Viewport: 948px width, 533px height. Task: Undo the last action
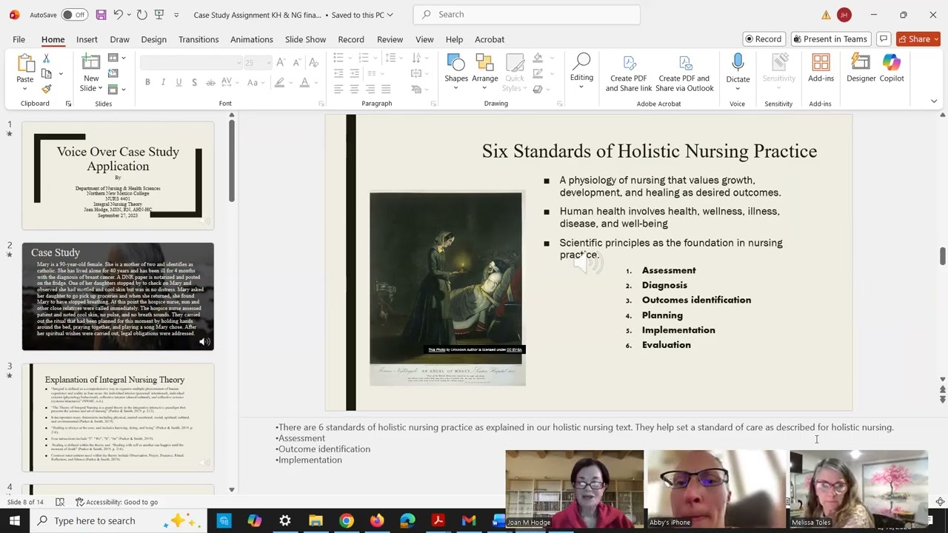(x=117, y=15)
